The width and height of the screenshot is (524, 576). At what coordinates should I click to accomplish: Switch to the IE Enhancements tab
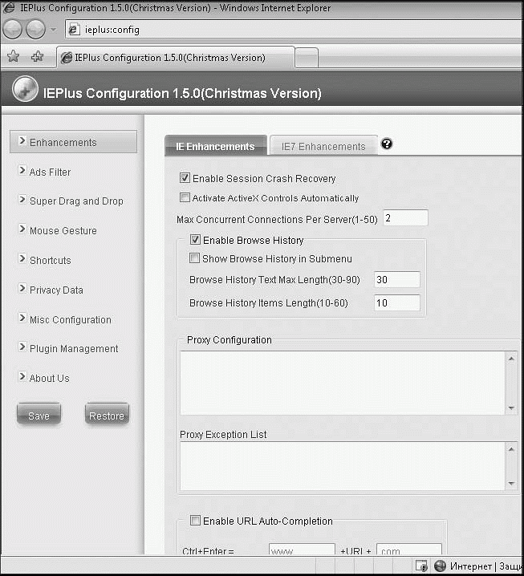click(x=215, y=146)
